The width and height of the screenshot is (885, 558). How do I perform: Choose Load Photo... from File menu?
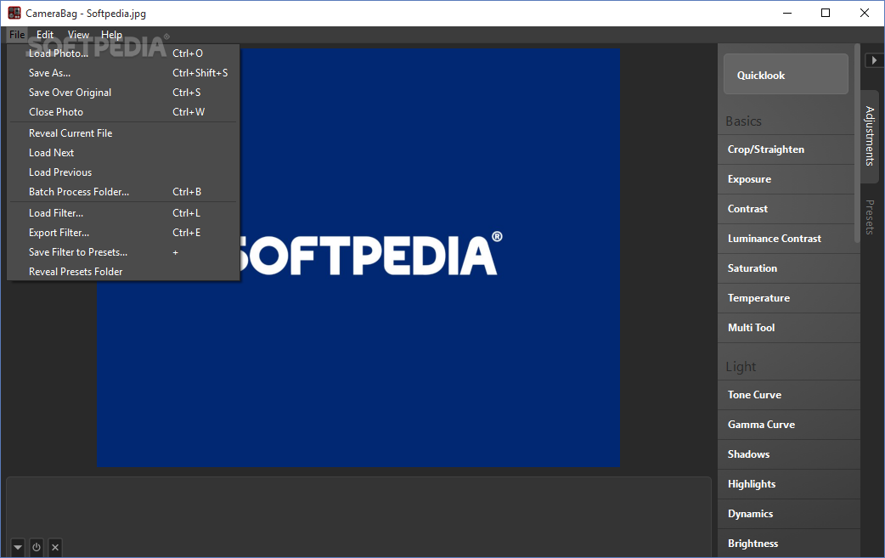point(123,53)
